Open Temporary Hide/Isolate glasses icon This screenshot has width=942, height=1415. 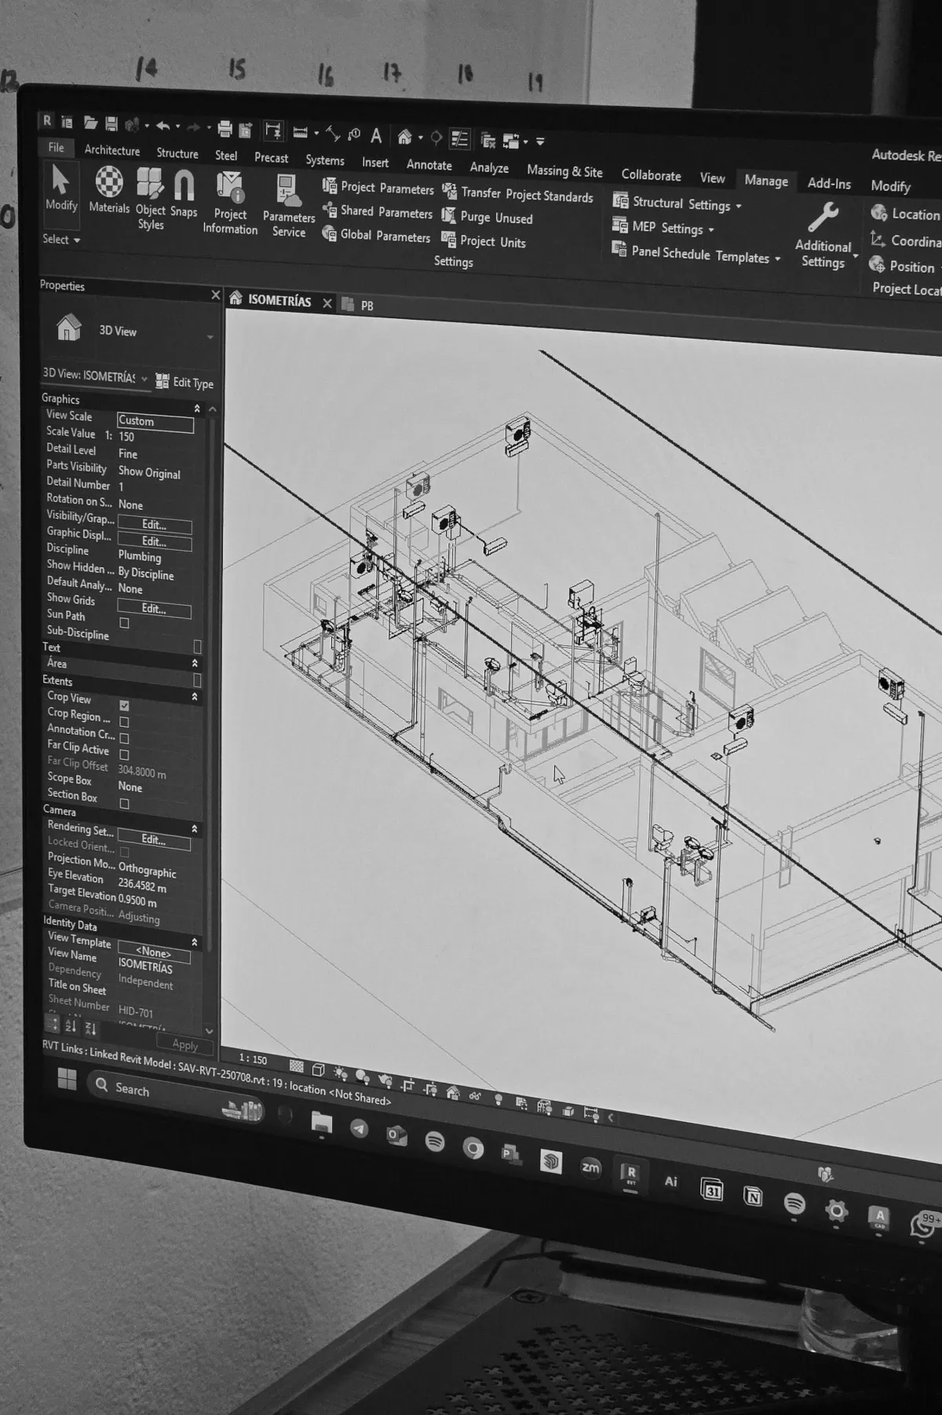(475, 1095)
